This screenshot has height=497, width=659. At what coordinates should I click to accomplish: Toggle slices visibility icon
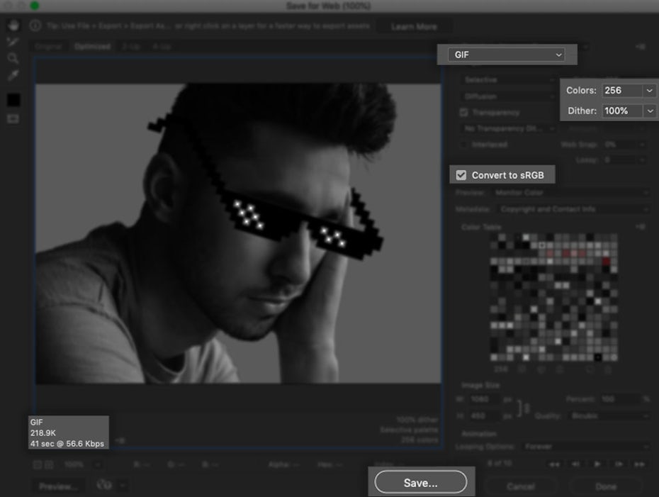[13, 118]
